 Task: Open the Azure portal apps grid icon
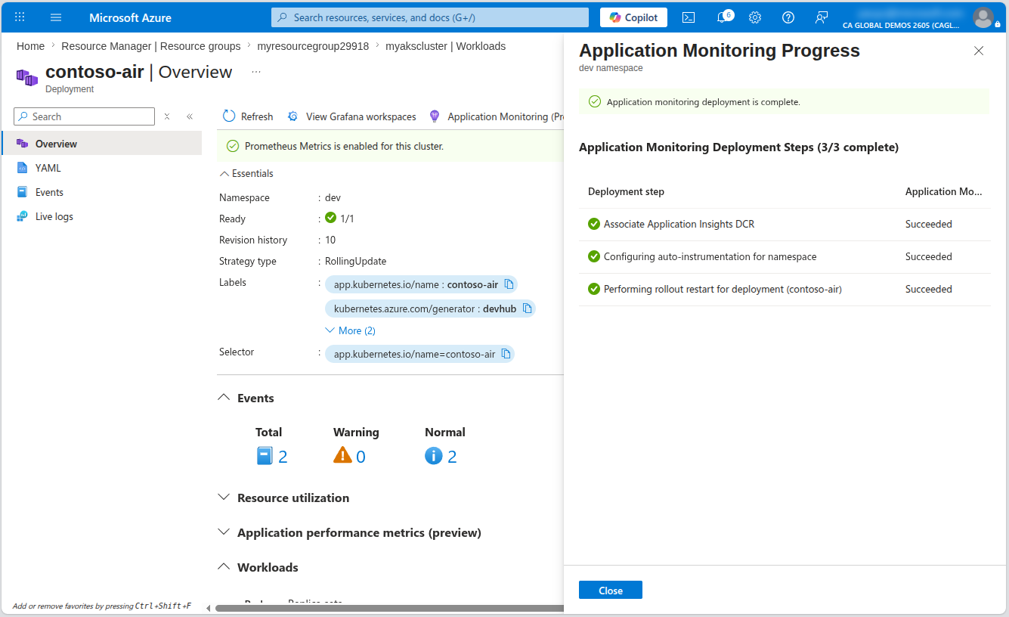pos(20,17)
